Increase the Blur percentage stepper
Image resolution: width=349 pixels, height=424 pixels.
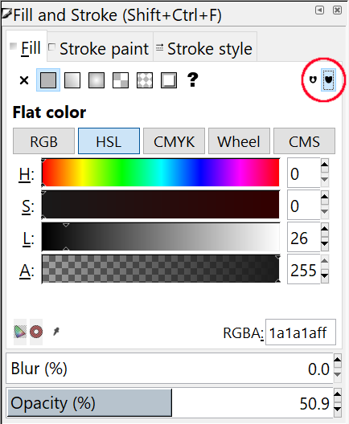pyautogui.click(x=338, y=359)
